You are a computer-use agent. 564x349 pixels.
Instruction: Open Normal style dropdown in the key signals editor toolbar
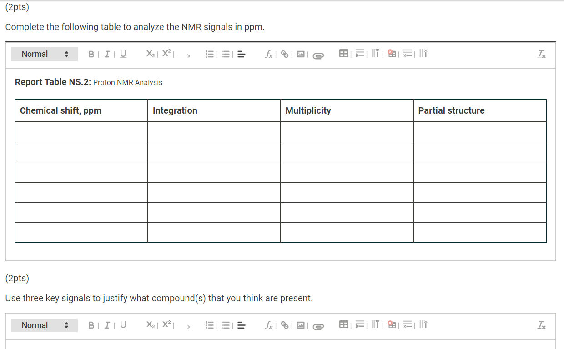tap(44, 325)
